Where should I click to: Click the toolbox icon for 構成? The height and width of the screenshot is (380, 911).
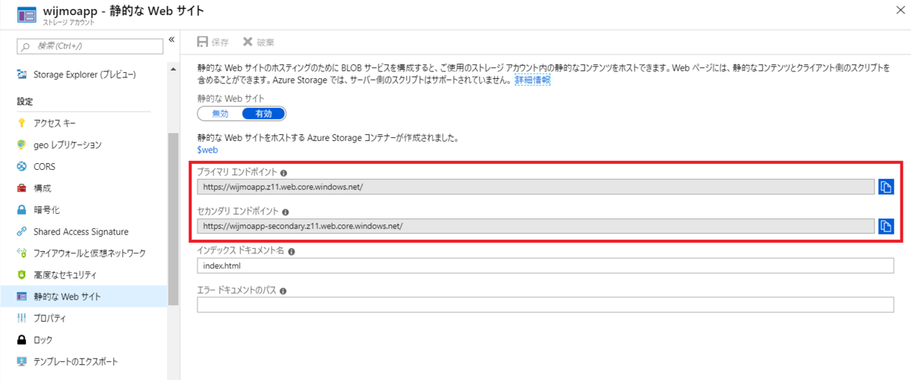point(21,188)
